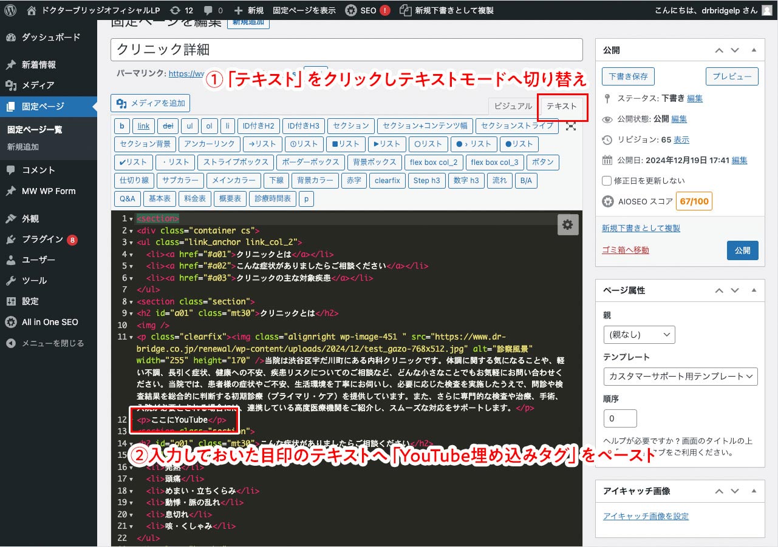Click the プレビュー button
The width and height of the screenshot is (778, 547).
pos(732,76)
